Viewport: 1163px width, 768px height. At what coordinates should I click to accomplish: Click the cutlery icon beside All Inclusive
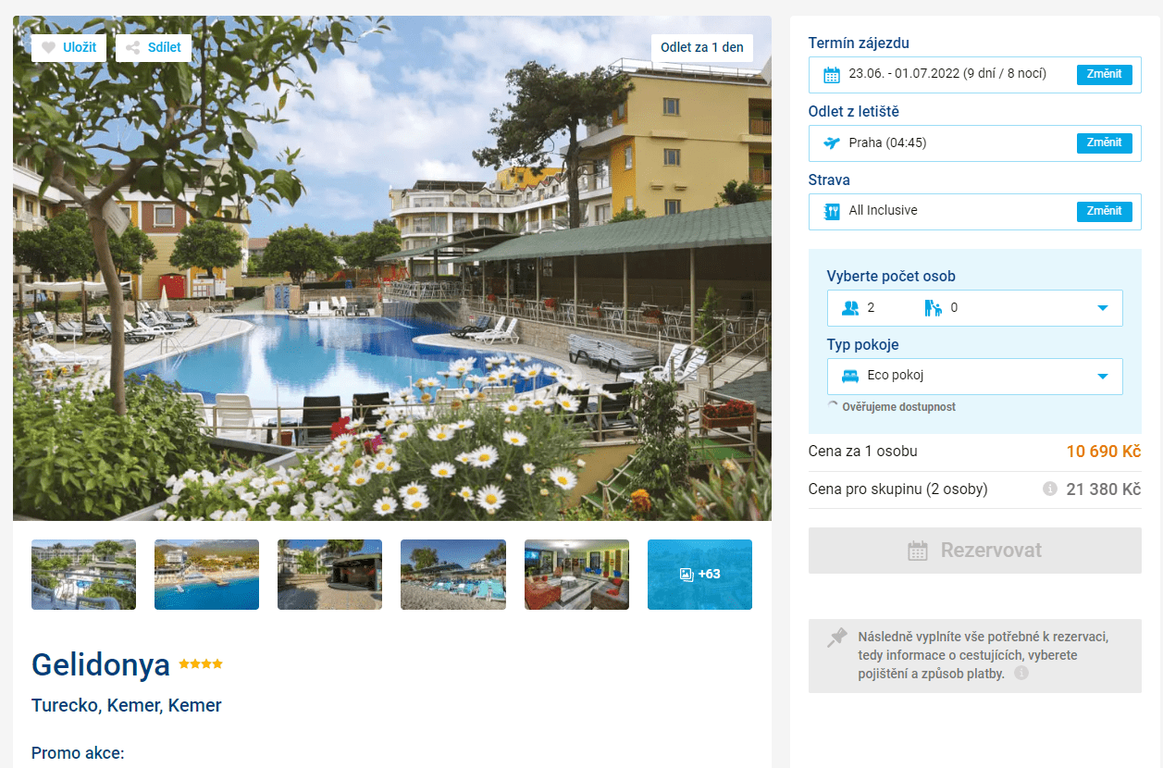(831, 211)
